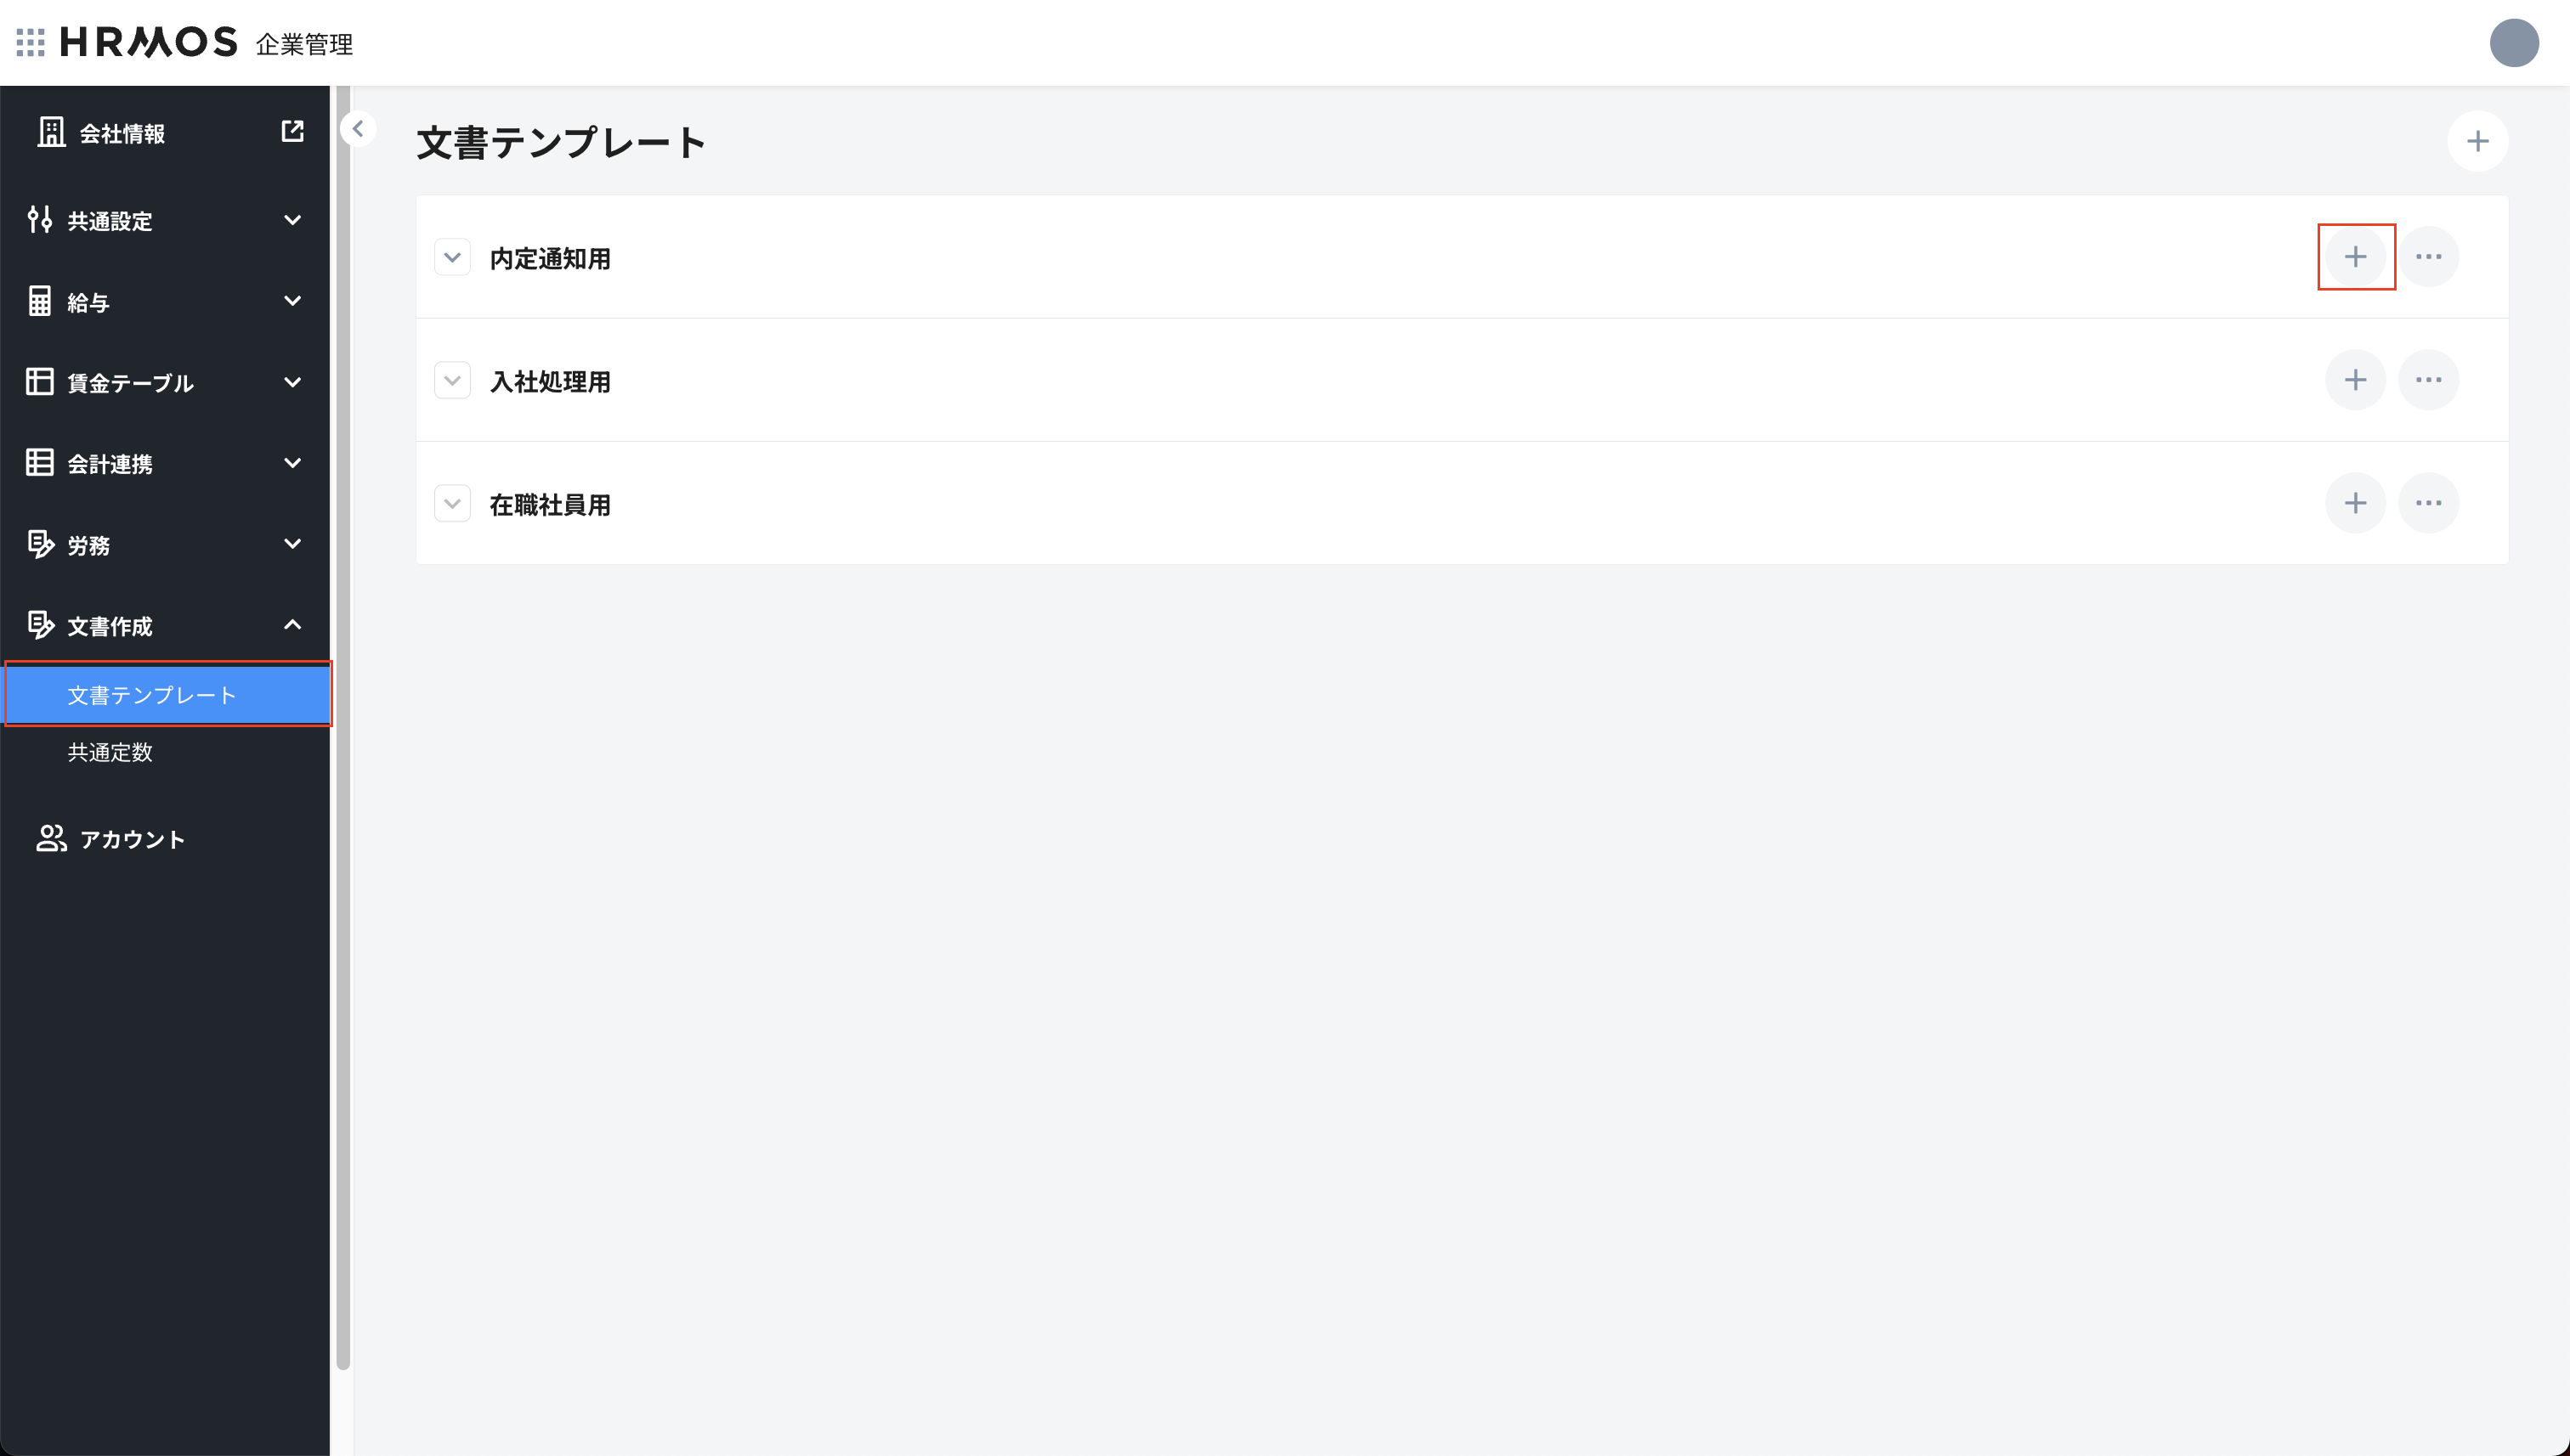Open the more options menu for 在職社員用
This screenshot has width=2570, height=1456.
[x=2430, y=503]
